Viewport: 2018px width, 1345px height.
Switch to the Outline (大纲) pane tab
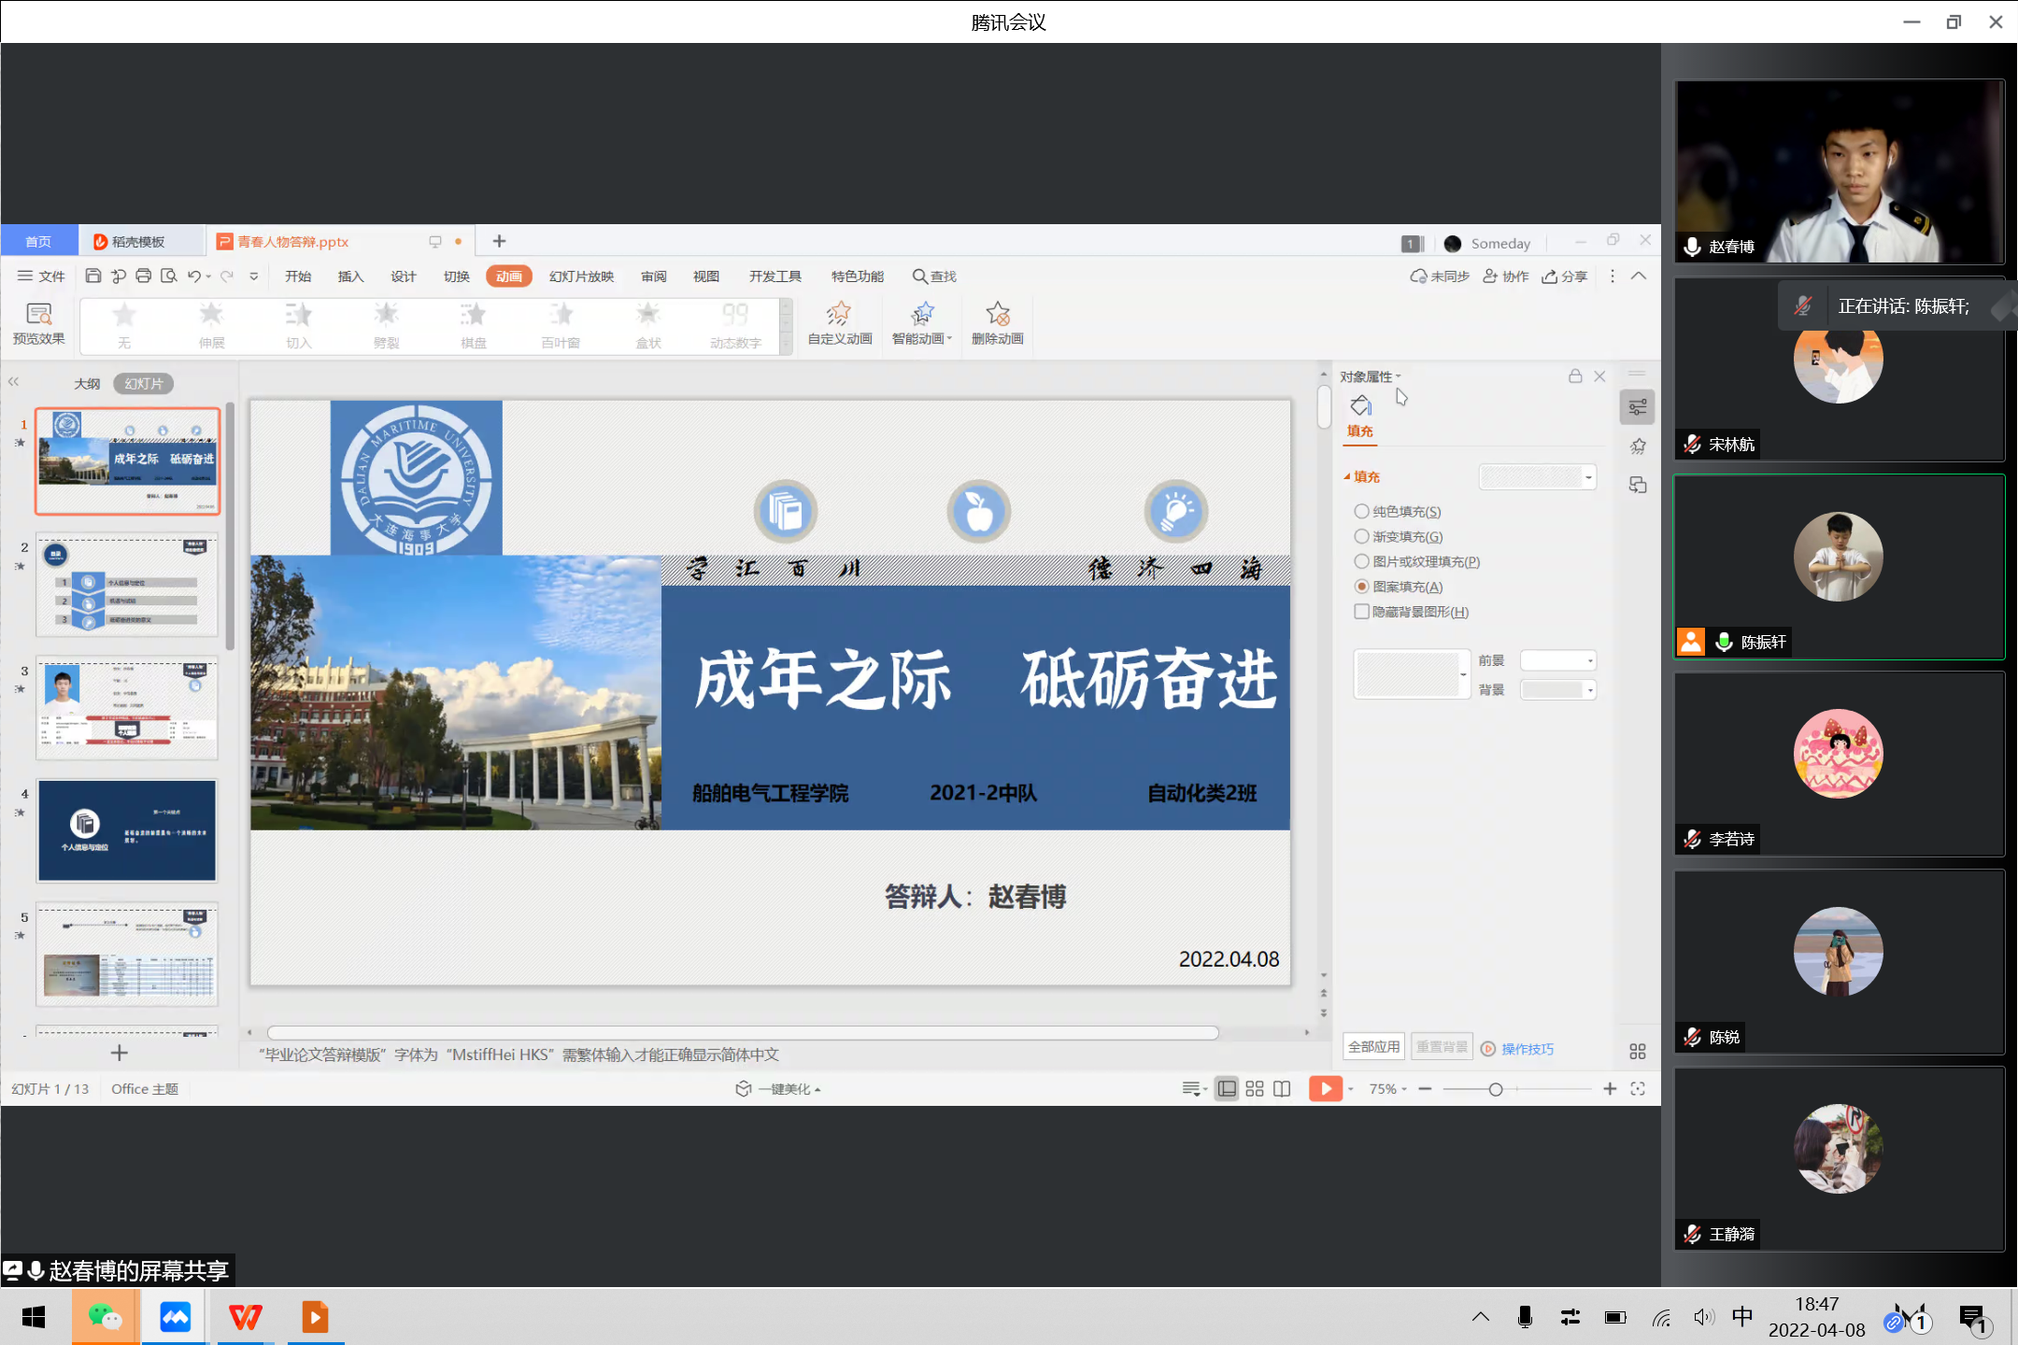pos(87,384)
